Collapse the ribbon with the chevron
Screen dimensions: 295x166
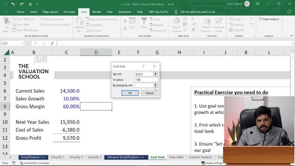[x=291, y=36]
